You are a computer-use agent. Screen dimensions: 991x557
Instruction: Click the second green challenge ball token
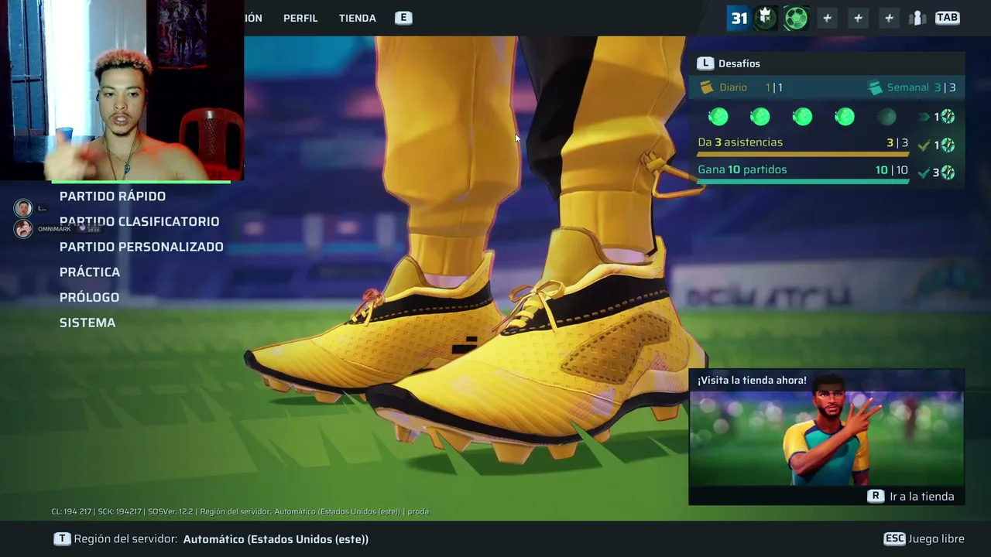click(x=760, y=117)
